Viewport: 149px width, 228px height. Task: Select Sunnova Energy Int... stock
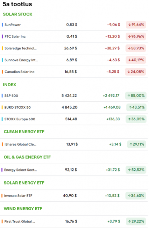point(74,60)
